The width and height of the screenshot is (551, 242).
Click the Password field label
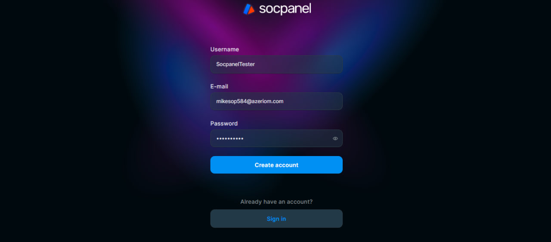(x=224, y=123)
